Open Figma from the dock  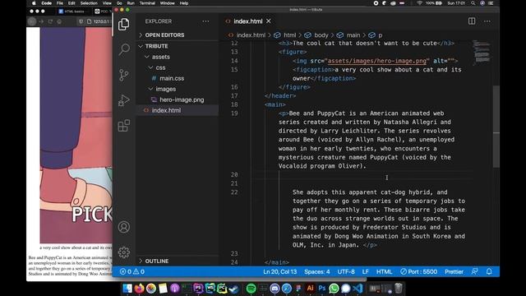[298, 289]
